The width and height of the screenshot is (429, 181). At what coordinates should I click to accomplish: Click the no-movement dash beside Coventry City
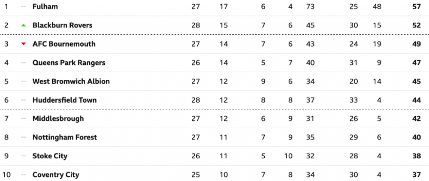coord(24,175)
